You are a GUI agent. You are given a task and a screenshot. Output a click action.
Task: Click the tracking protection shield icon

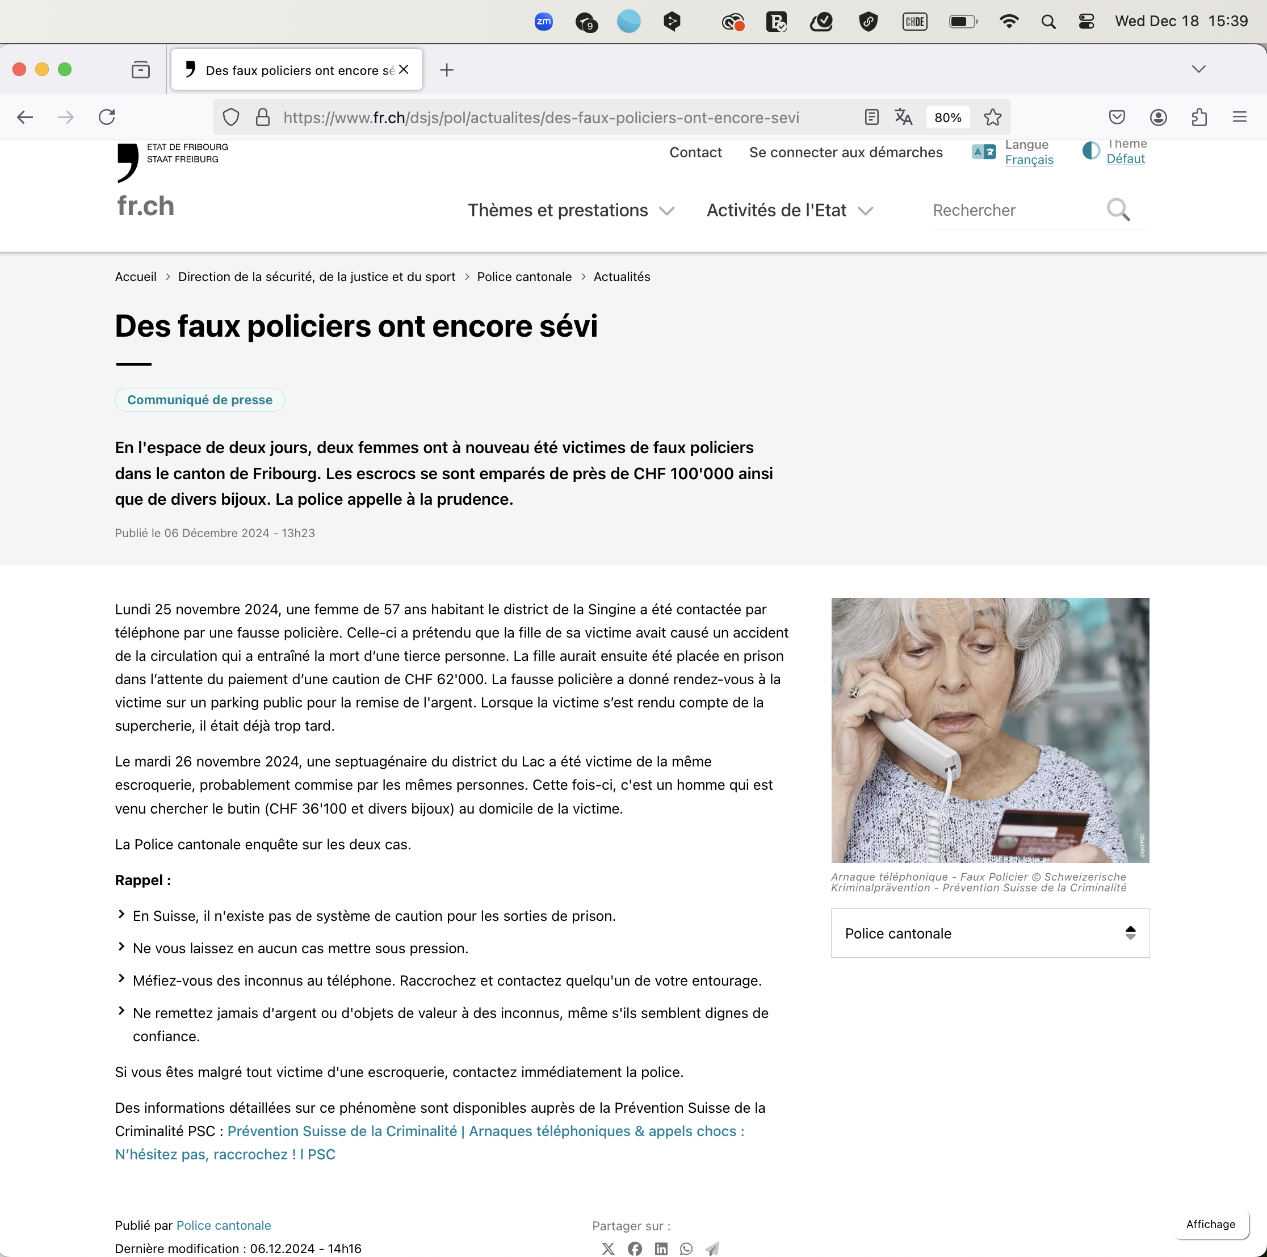[x=231, y=118]
